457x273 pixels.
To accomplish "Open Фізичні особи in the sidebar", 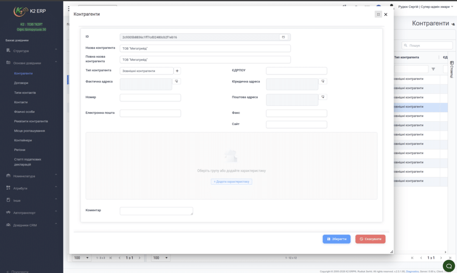I will (24, 112).
